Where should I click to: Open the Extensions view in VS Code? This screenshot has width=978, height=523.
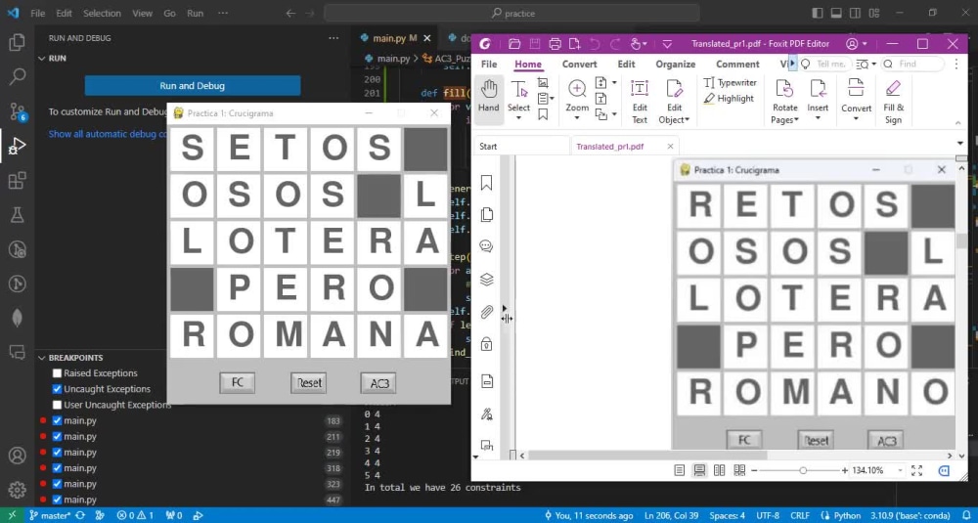click(17, 181)
